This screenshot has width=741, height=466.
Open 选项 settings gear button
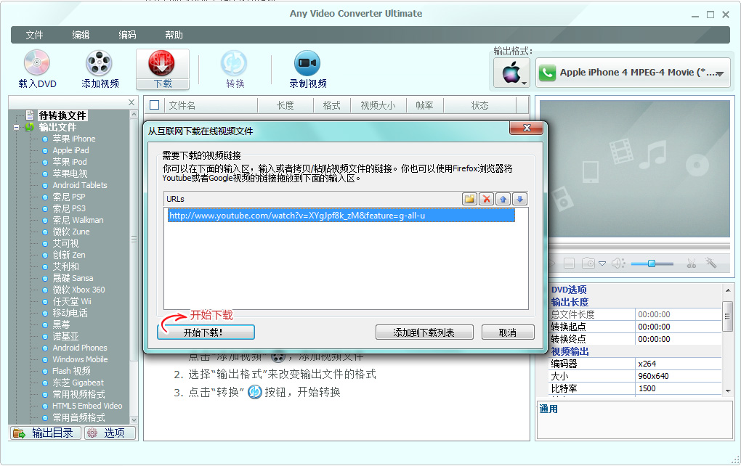tap(110, 433)
